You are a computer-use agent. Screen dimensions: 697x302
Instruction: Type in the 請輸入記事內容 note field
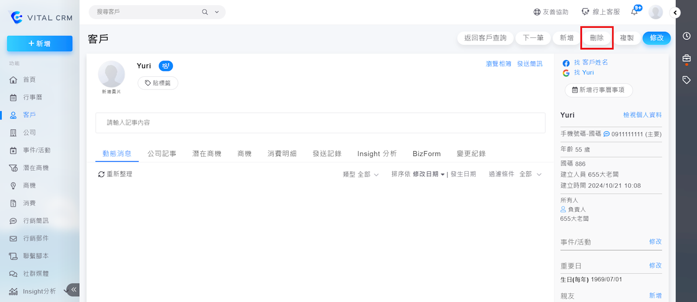[x=320, y=123]
